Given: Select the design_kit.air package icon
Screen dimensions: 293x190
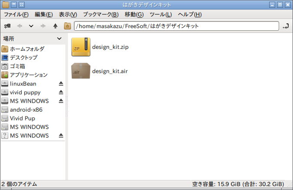Looking at the screenshot, I should [81, 71].
